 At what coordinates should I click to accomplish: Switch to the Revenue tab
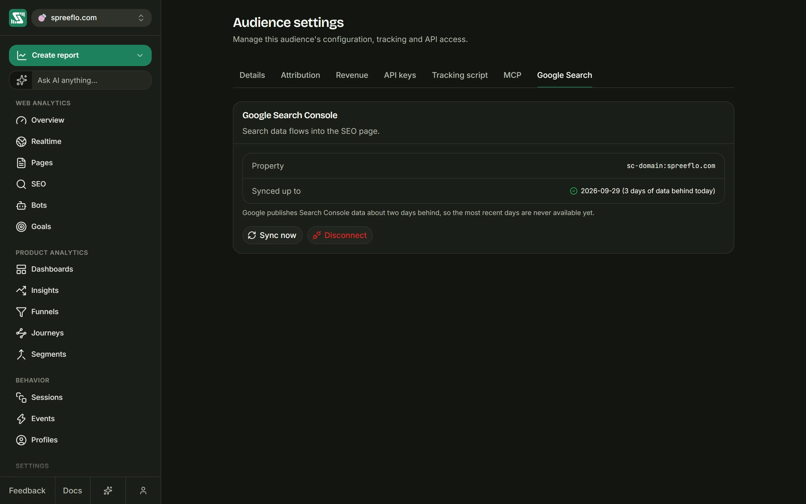(x=352, y=75)
